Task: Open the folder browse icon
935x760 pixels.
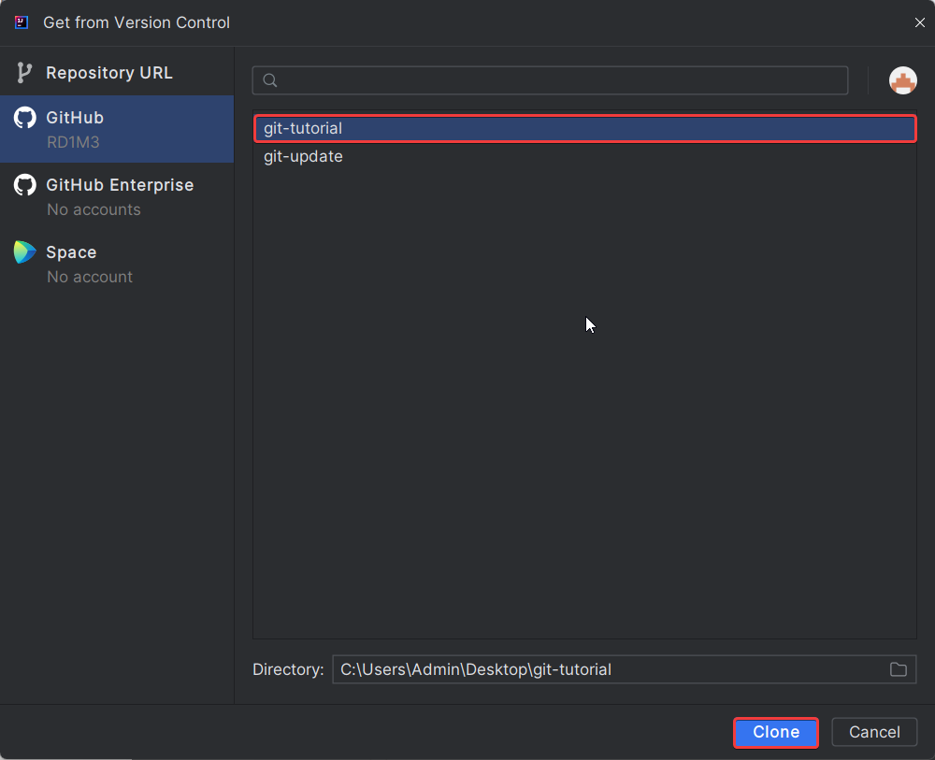Action: point(898,669)
